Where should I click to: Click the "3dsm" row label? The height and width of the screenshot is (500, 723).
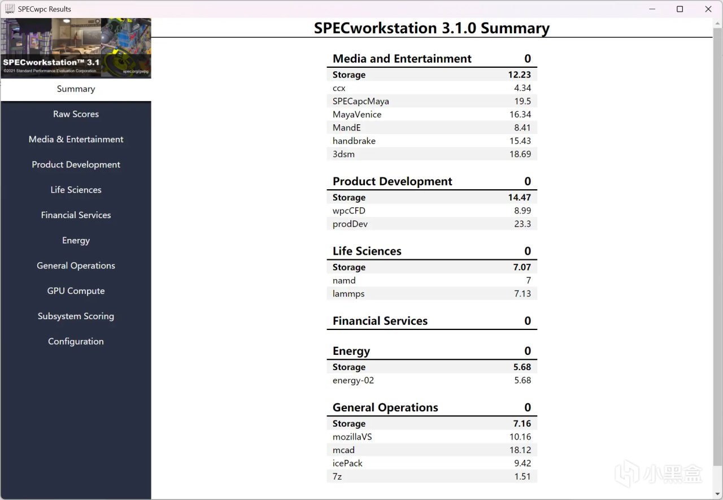click(x=343, y=154)
